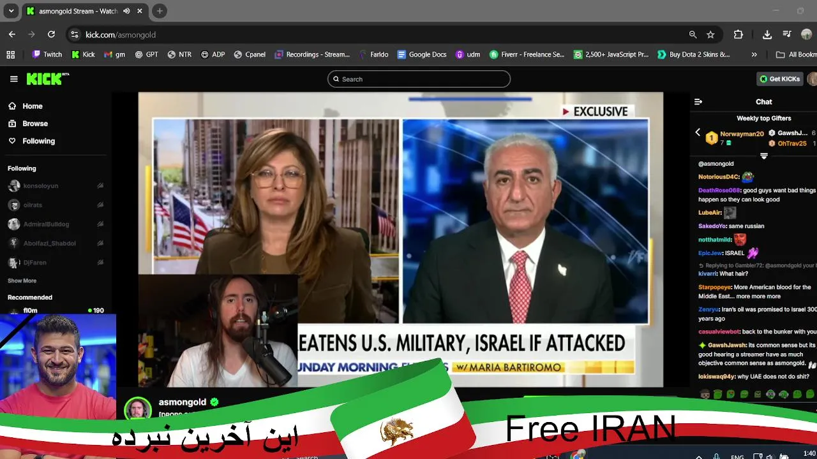This screenshot has width=817, height=459.
Task: Open a new browser tab
Action: [x=160, y=11]
